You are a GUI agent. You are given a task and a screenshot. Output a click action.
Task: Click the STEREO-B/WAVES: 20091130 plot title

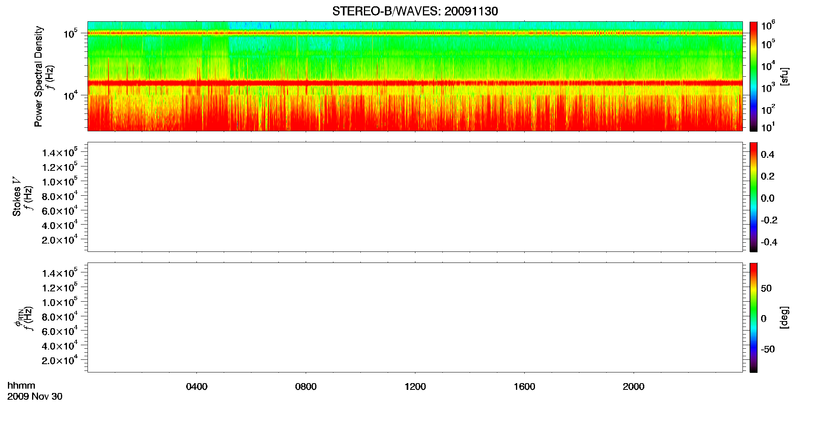pos(415,11)
